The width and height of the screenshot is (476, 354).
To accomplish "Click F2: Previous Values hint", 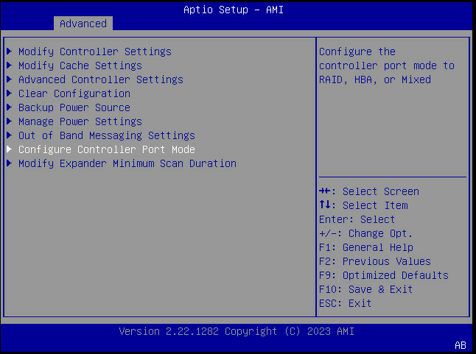I will [x=374, y=261].
